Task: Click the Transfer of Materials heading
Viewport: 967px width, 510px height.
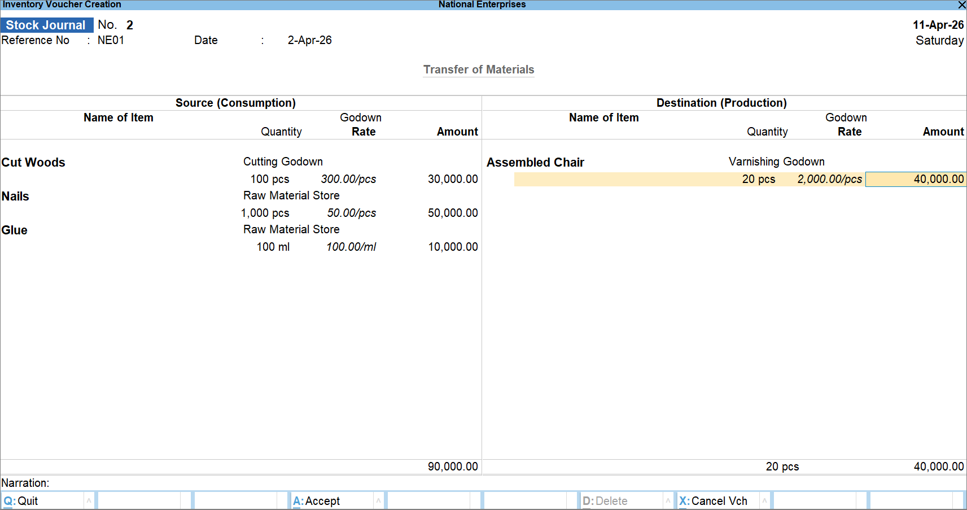Action: click(x=479, y=69)
